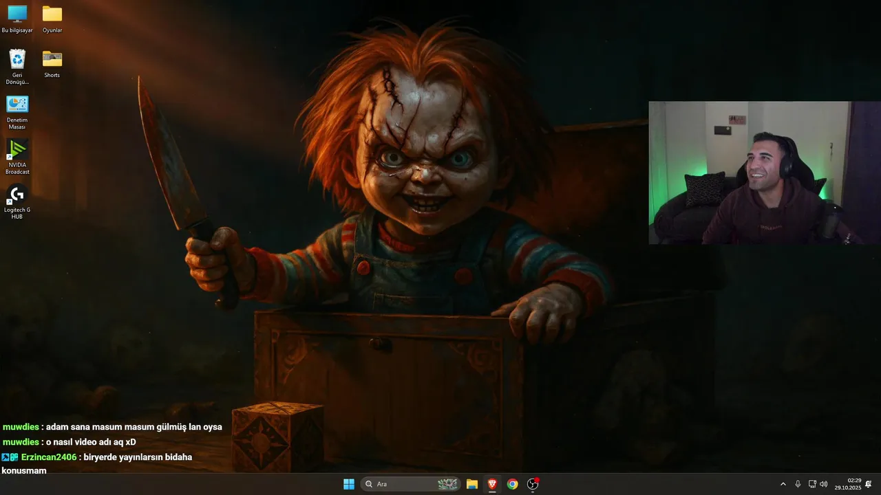Open the notification bell icon

pyautogui.click(x=869, y=484)
